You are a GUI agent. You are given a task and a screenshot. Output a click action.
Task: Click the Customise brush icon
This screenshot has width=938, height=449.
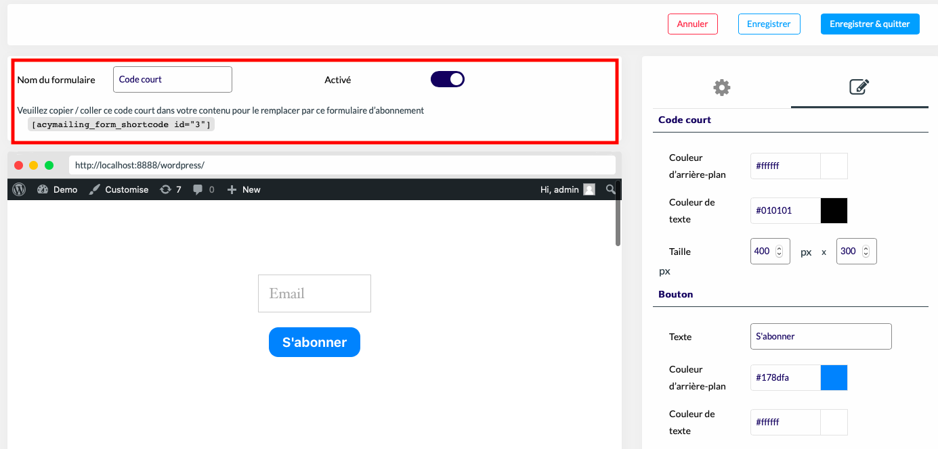coord(95,189)
